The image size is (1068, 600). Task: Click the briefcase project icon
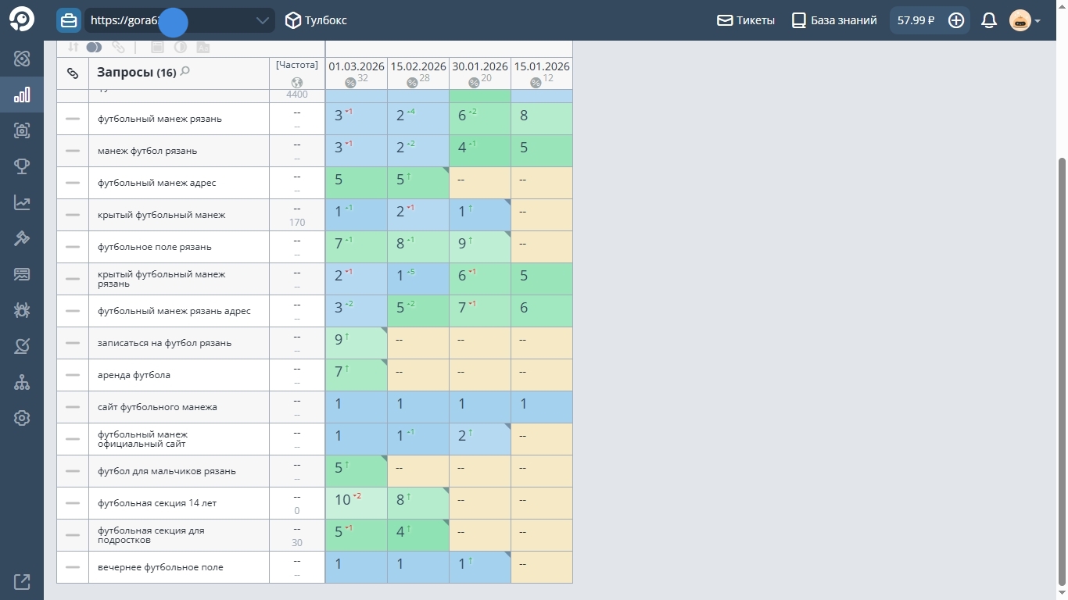69,20
